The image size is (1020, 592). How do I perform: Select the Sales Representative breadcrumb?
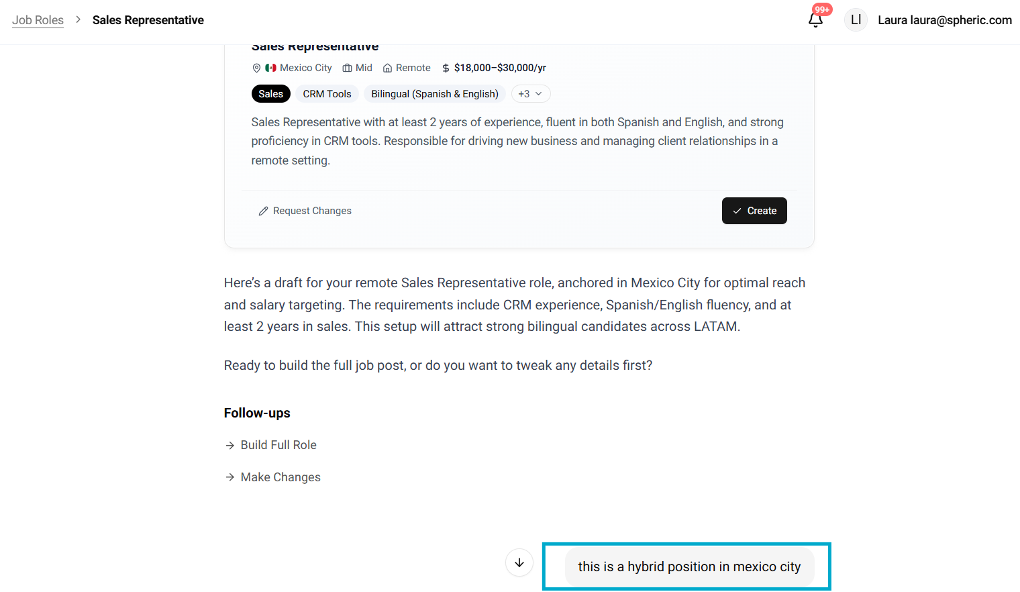(x=148, y=20)
